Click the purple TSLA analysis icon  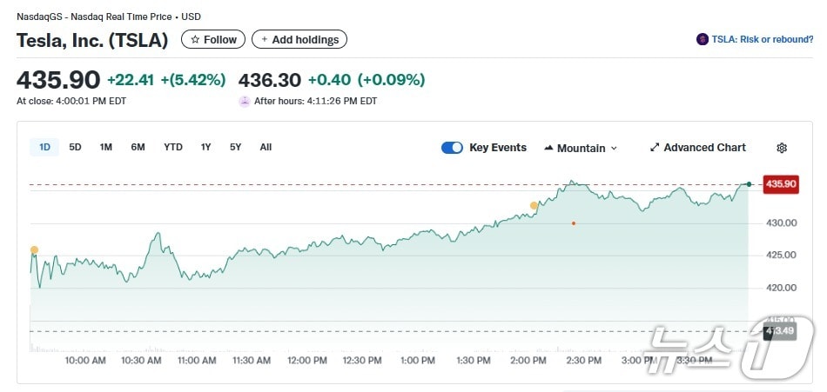(x=703, y=39)
